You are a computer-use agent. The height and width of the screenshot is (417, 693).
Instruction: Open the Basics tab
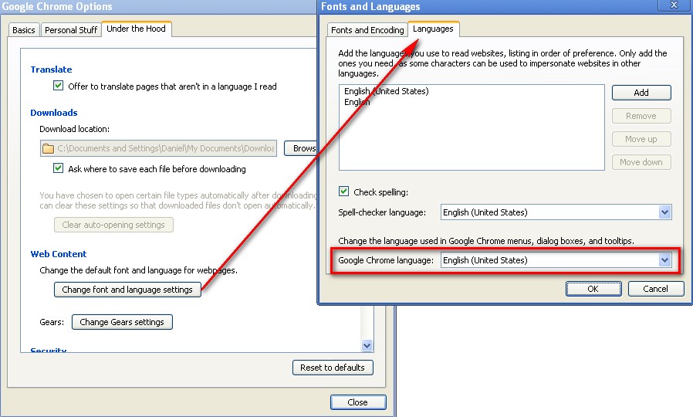coord(24,30)
